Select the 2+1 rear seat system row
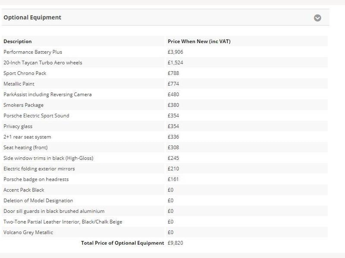 165,137
